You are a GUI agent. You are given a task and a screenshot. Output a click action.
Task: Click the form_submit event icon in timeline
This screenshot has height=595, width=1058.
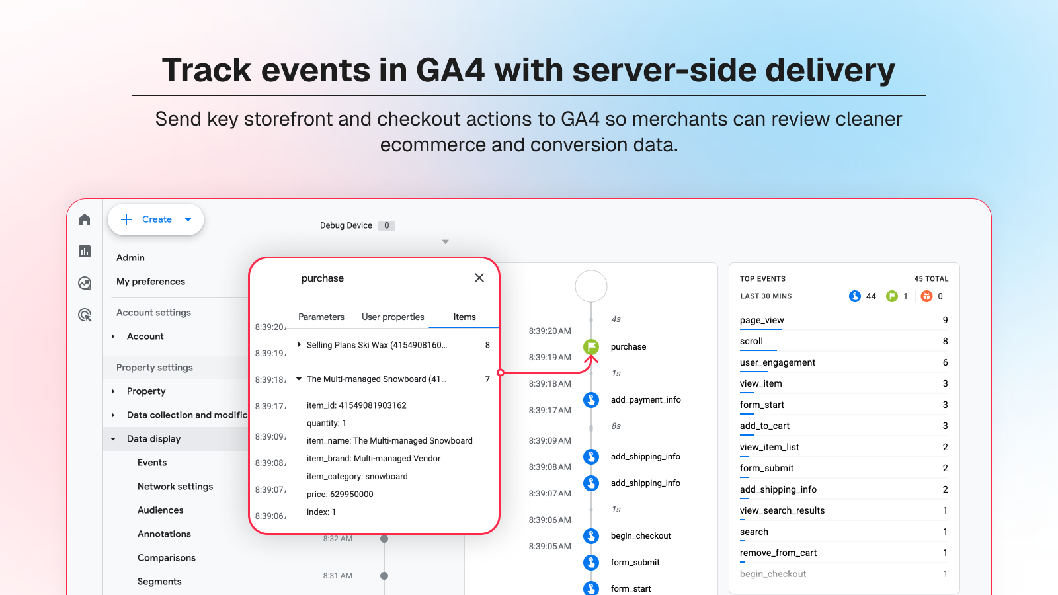pyautogui.click(x=591, y=562)
